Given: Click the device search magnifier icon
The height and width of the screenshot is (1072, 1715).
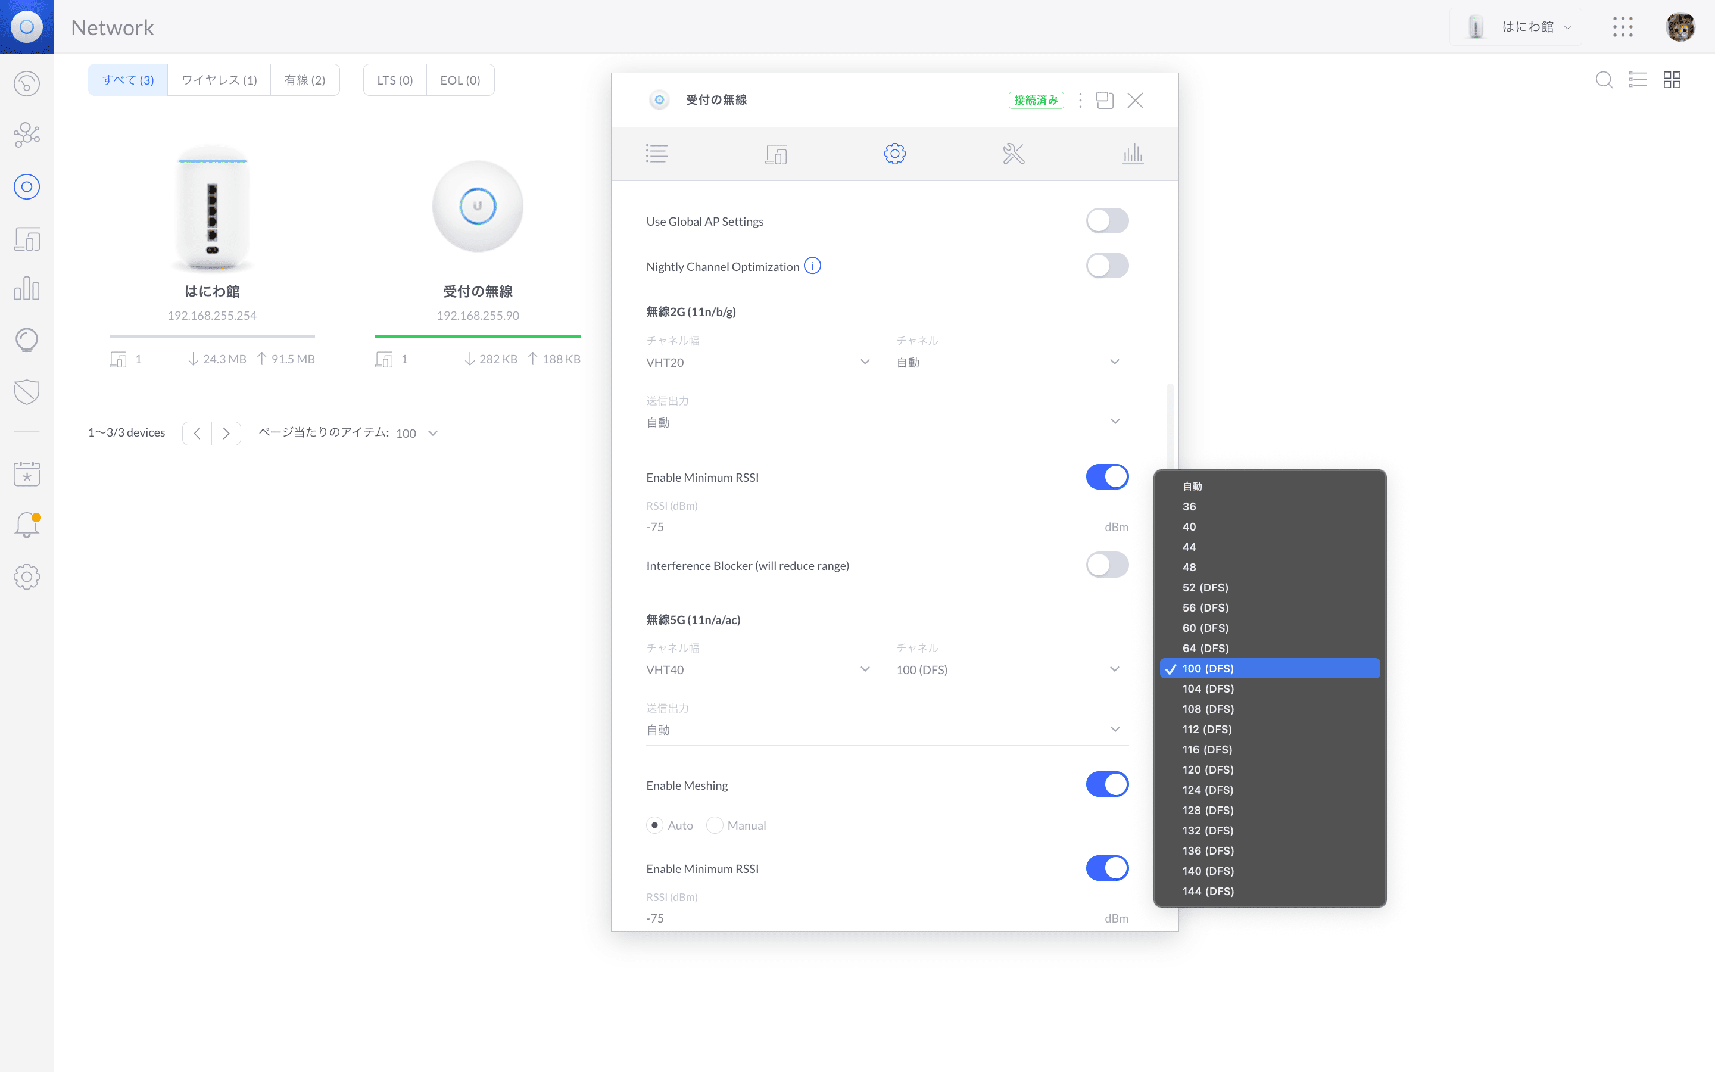Looking at the screenshot, I should coord(1604,80).
